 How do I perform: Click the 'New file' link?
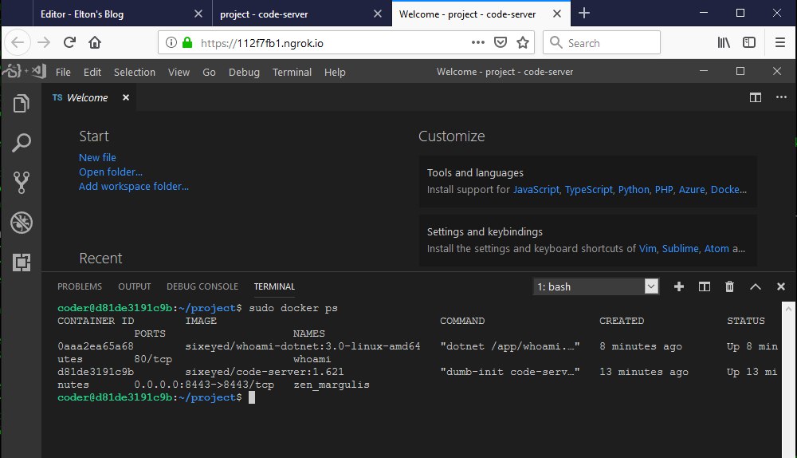97,157
